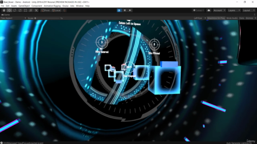
Task: Expand the Gizmos dropdown arrow
Action: (255, 18)
